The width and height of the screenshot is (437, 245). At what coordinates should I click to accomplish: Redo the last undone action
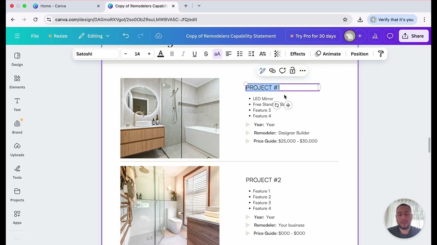point(140,36)
